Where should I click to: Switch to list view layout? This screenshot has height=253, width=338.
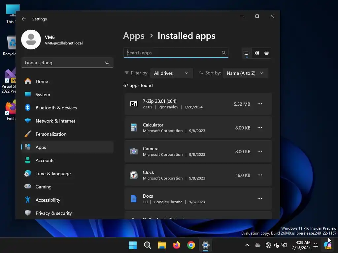point(247,53)
